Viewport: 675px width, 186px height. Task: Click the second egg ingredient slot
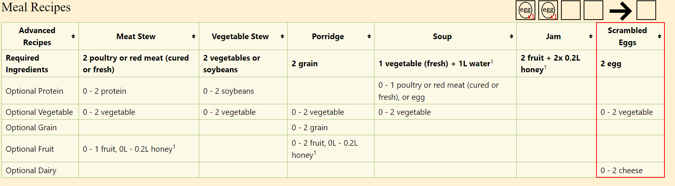(548, 10)
